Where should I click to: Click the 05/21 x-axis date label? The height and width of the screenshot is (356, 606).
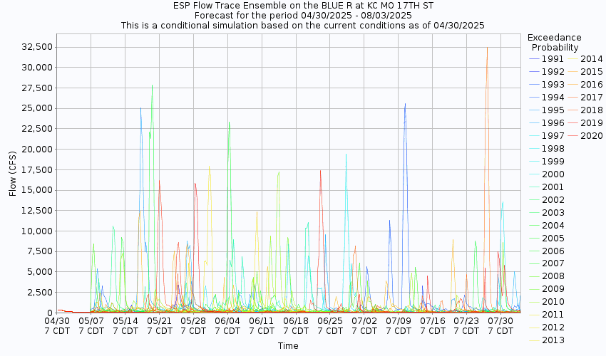click(159, 321)
